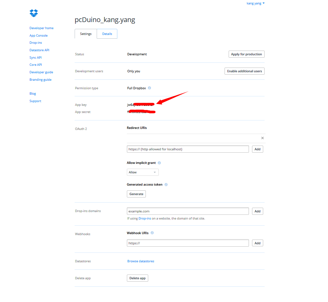Switch to the Settings tab

tap(86, 34)
